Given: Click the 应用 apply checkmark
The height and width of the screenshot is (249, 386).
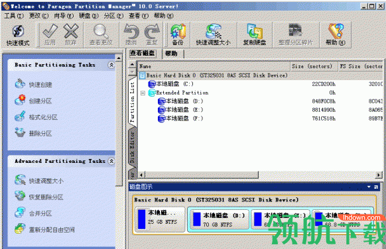Looking at the screenshot, I should click(50, 34).
